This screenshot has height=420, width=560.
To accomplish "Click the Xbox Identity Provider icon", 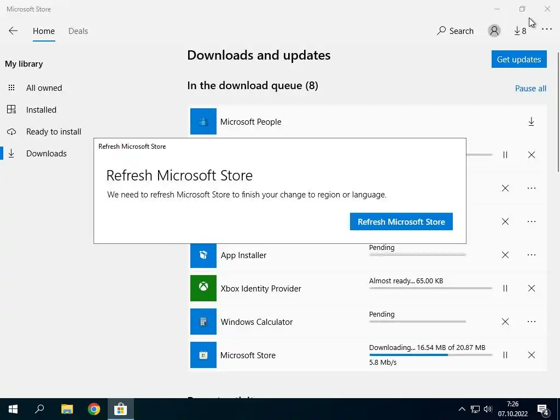I will point(203,288).
